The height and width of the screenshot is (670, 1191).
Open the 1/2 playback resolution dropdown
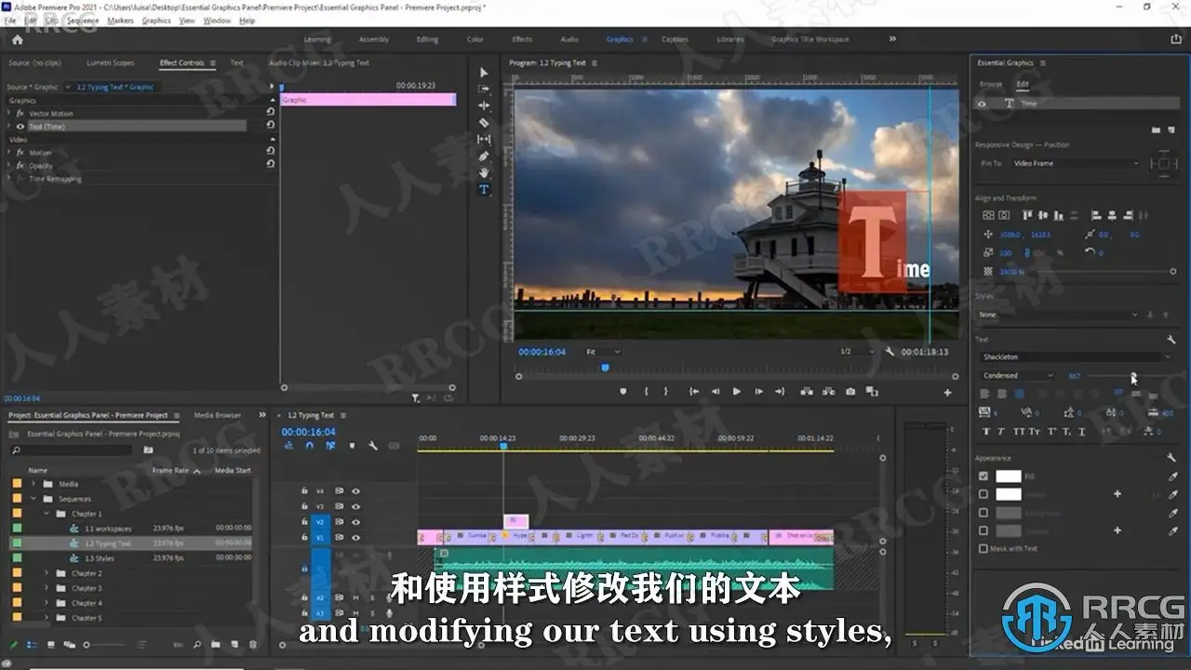(x=857, y=352)
